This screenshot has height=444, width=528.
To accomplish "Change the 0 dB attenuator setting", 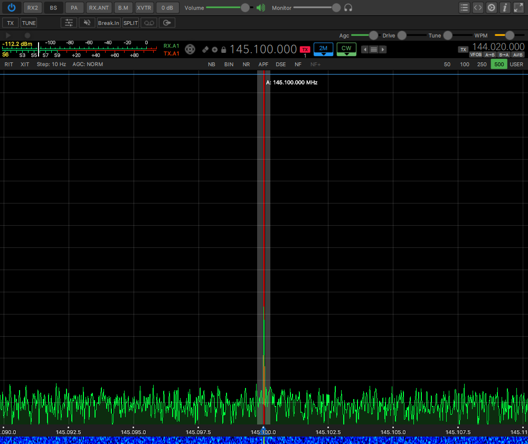I will coord(167,8).
